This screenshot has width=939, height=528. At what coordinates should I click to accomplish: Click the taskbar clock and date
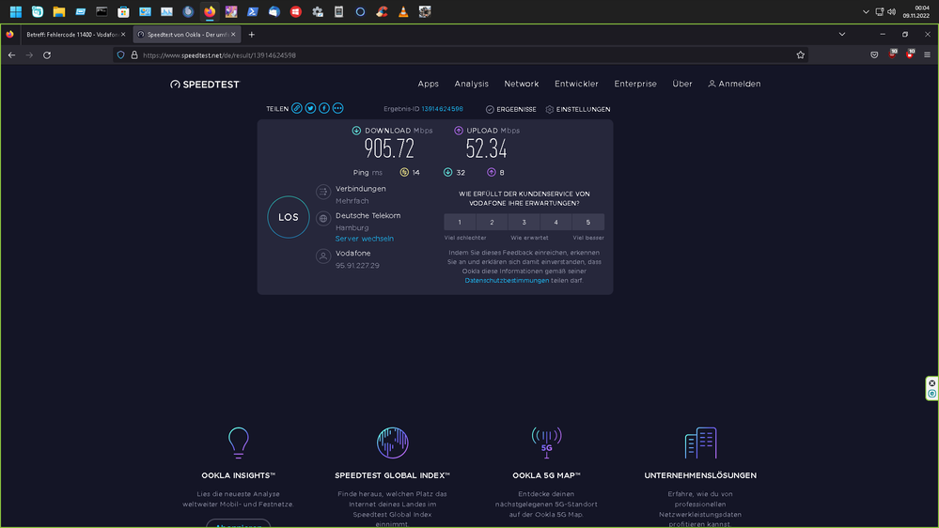coord(916,11)
